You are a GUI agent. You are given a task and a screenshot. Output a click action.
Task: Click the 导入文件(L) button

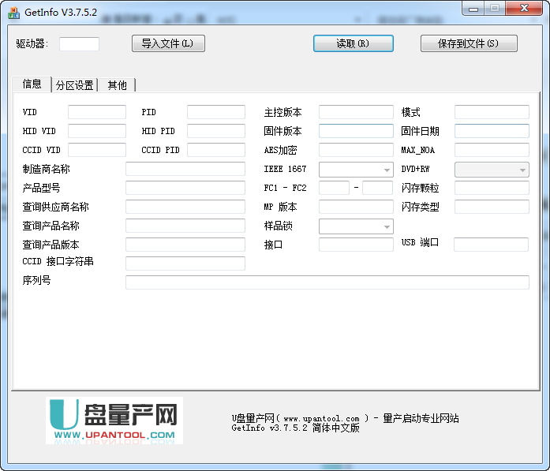coord(168,43)
